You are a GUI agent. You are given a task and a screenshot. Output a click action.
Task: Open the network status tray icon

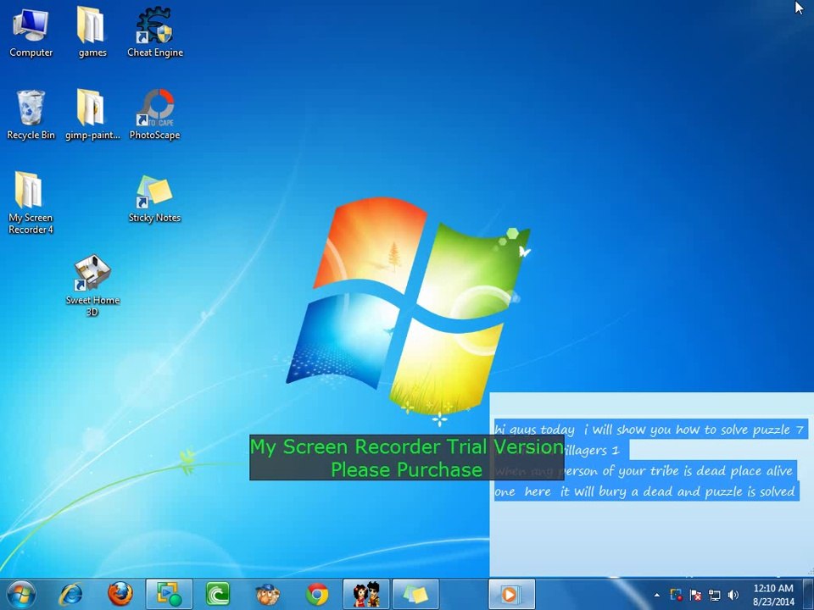[x=714, y=595]
